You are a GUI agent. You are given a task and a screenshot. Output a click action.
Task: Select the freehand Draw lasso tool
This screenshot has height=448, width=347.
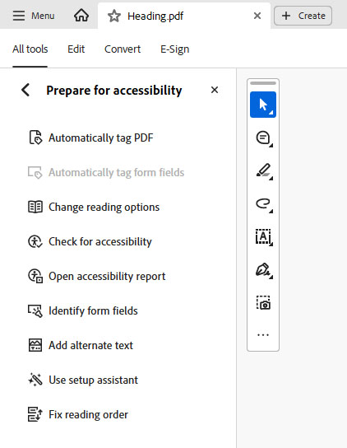[x=263, y=204]
